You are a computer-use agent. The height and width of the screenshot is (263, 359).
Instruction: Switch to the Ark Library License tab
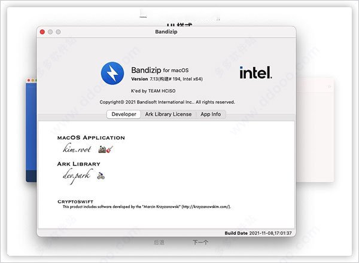coord(168,114)
